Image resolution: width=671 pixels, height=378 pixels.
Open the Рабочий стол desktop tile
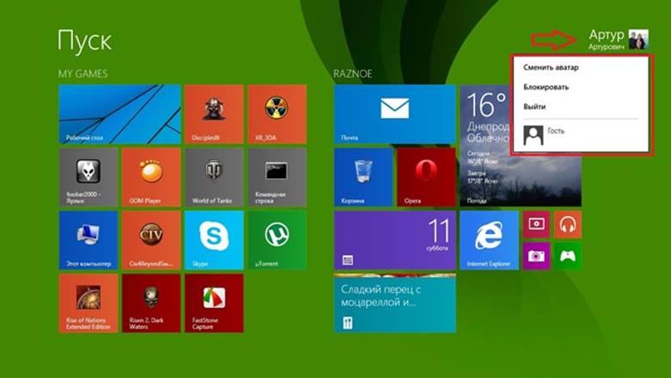pyautogui.click(x=120, y=114)
